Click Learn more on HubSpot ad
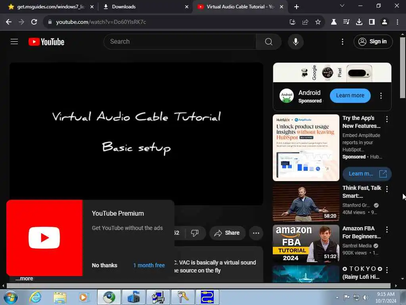Screen dimensions: 406x305 [x=367, y=174]
